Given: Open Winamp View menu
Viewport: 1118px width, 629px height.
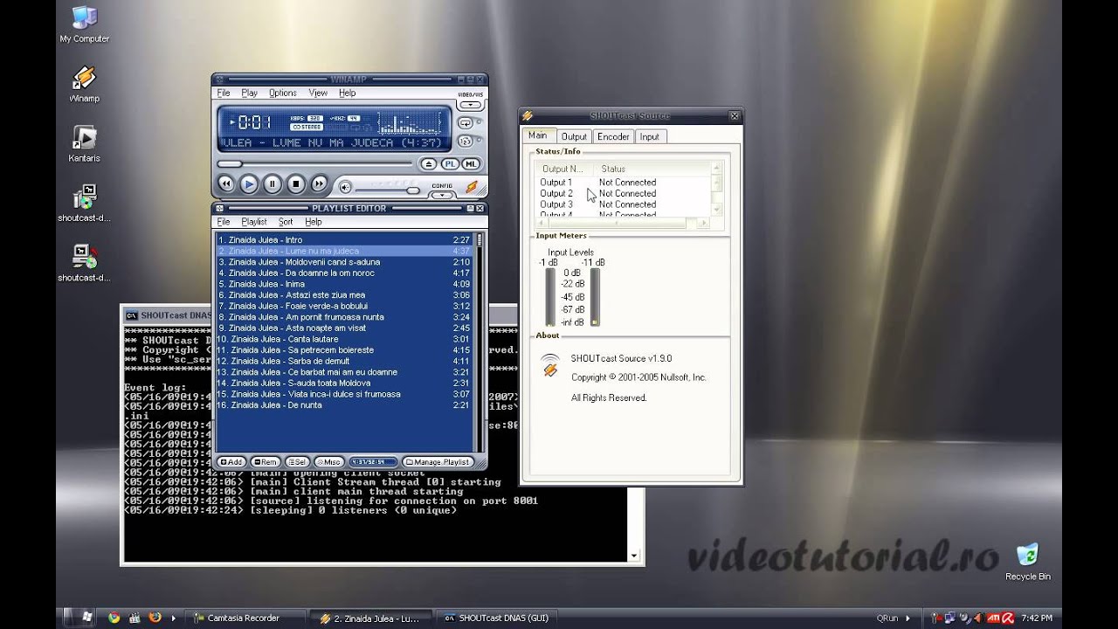Looking at the screenshot, I should pos(318,93).
